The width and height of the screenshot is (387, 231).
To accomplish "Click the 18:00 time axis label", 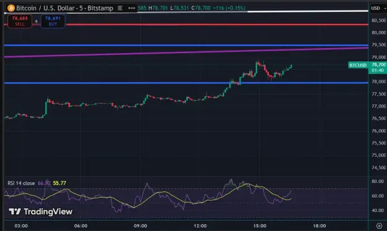I will pyautogui.click(x=320, y=226).
